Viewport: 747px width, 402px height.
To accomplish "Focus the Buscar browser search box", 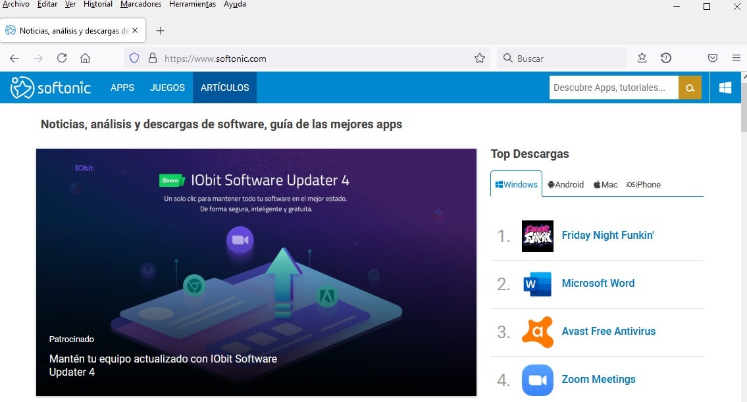I will 562,59.
